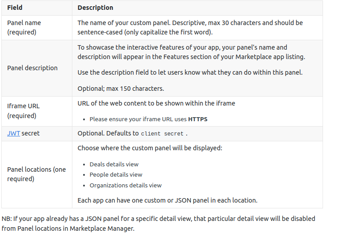Click the 'Each app can have one' sentence
Screen dimensions: 340x233
click(167, 200)
